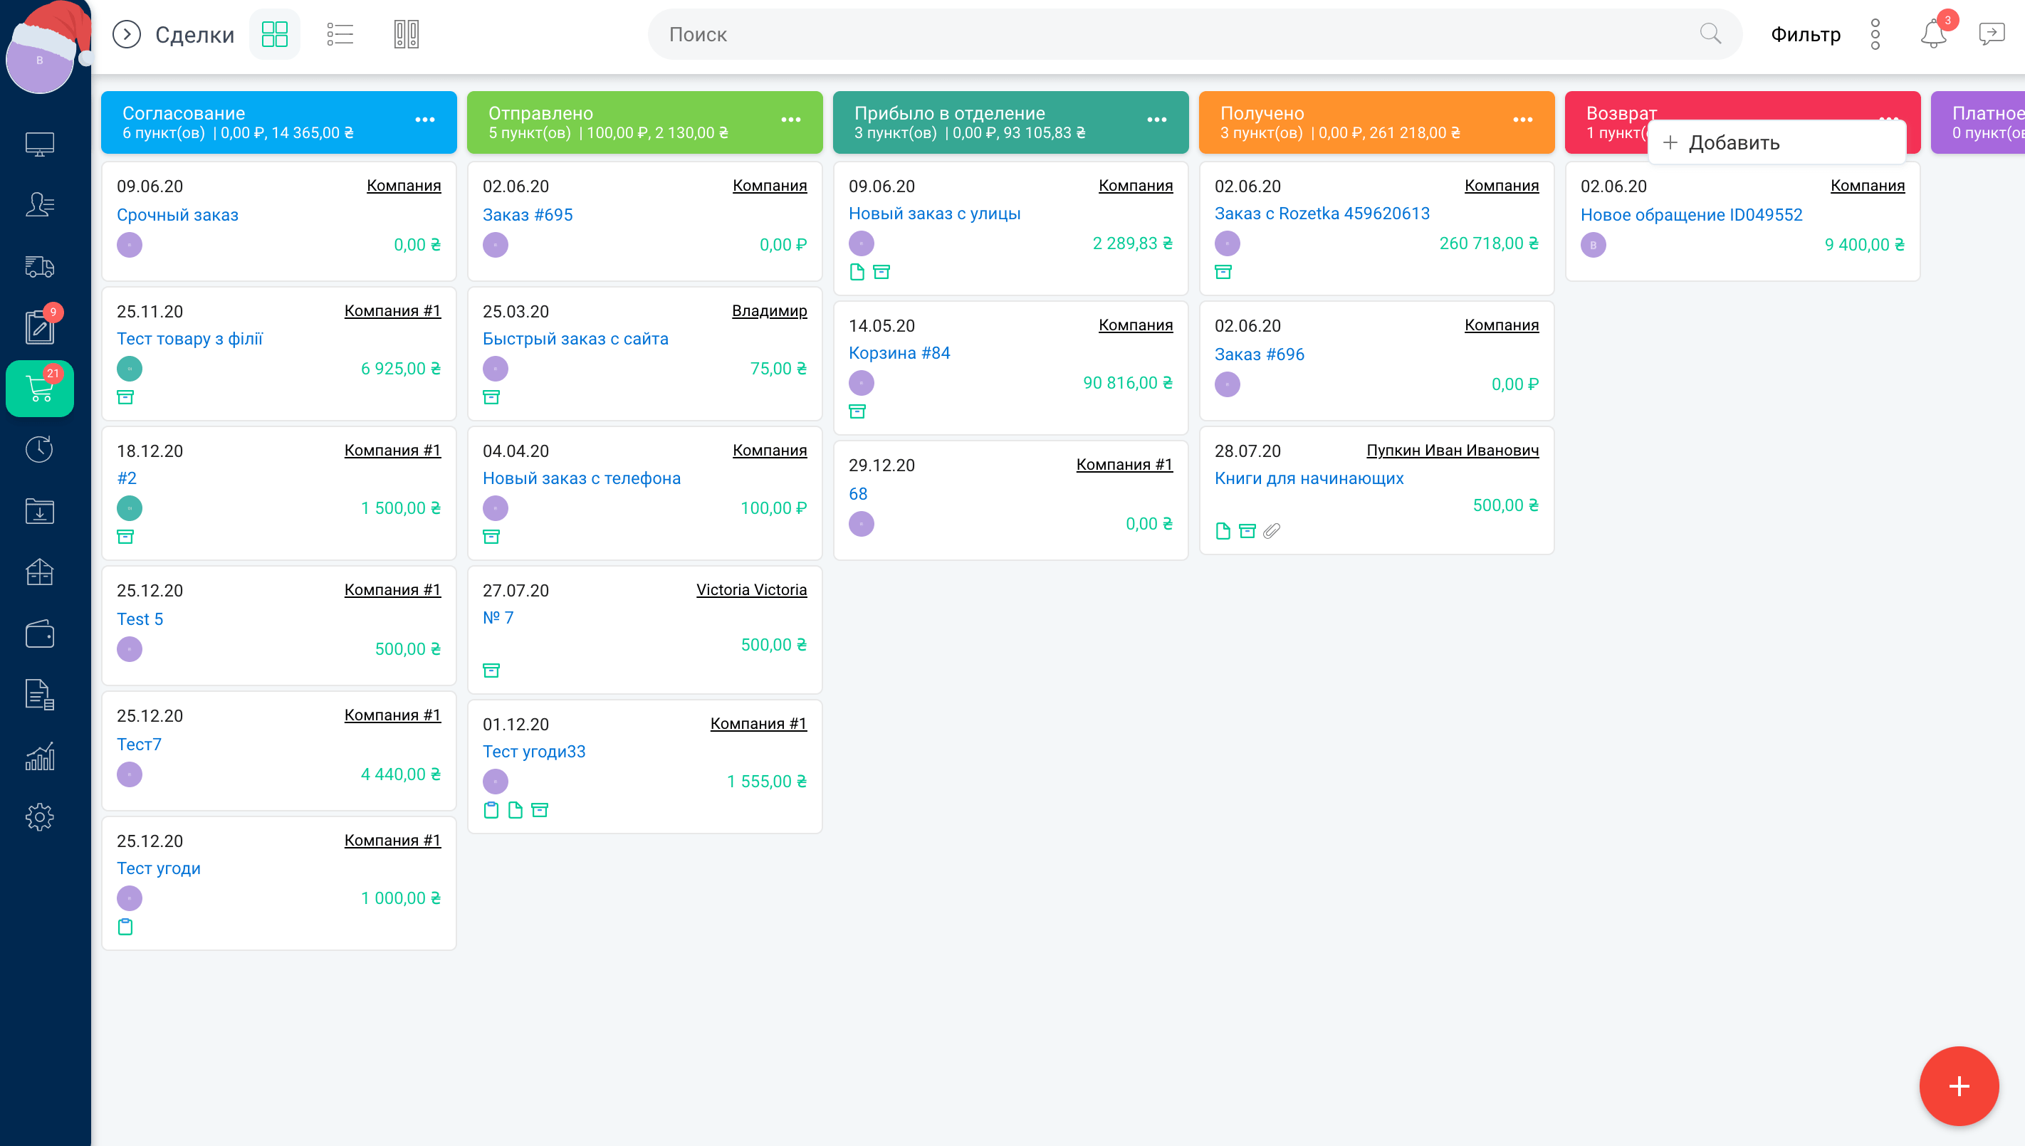Image resolution: width=2025 pixels, height=1146 pixels.
Task: Expand sidebar with arrow next to Сделки
Action: 126,35
